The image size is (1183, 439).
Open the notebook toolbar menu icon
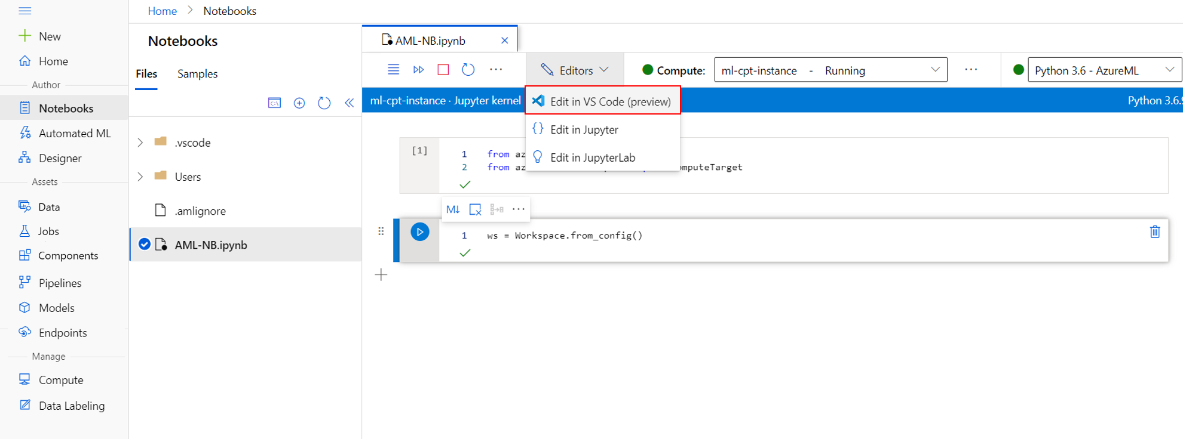(x=393, y=69)
